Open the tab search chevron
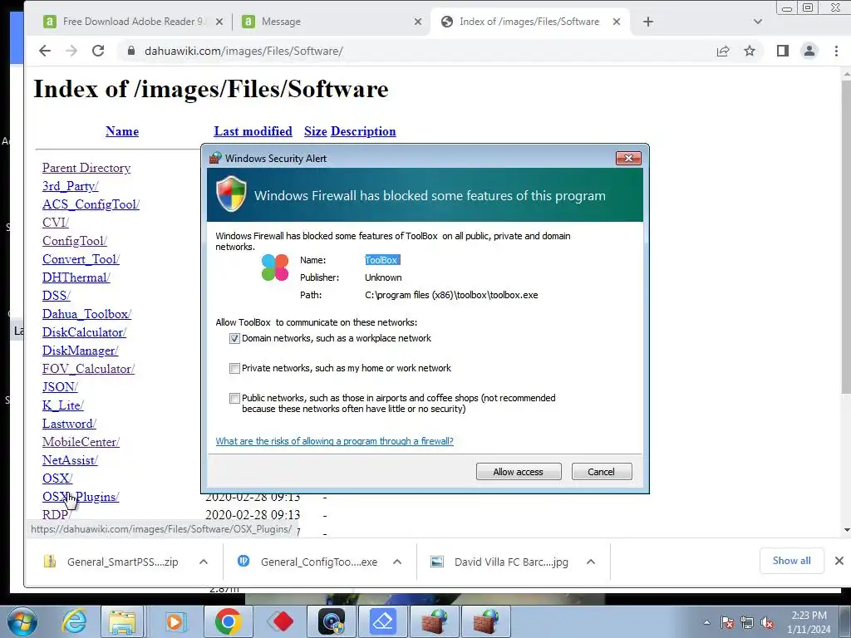 pos(758,22)
